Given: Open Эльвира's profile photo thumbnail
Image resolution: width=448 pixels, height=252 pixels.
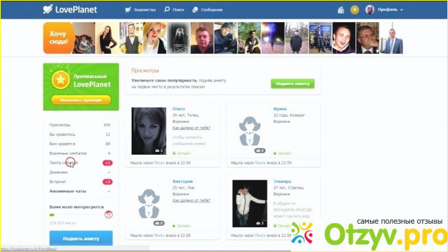Looking at the screenshot, I should tap(250, 203).
